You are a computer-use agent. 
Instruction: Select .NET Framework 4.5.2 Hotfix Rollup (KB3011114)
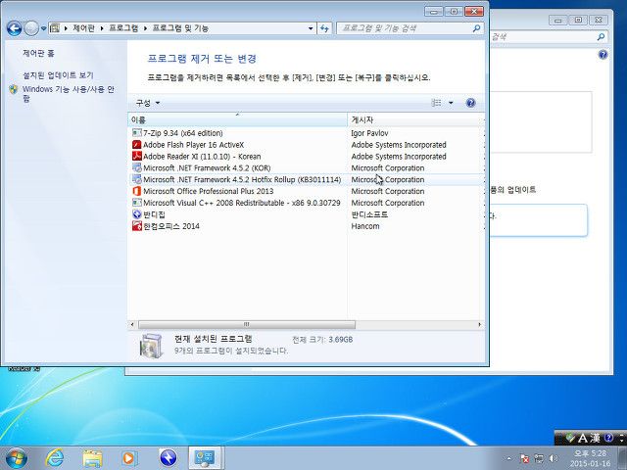click(x=242, y=179)
